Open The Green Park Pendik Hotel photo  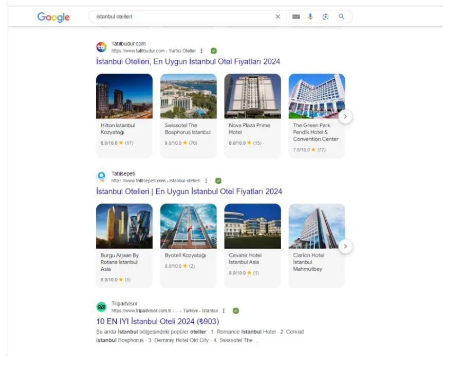[317, 96]
